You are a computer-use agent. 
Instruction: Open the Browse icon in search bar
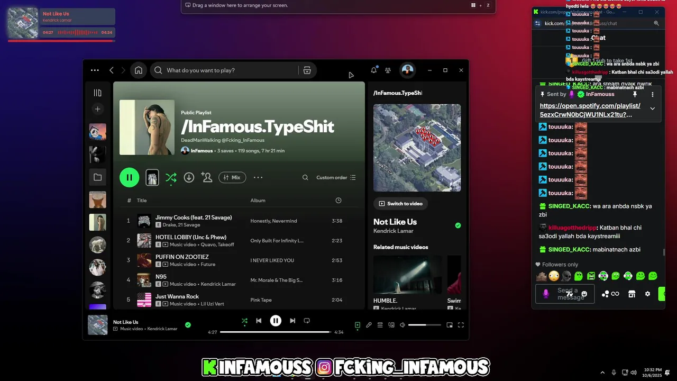tap(307, 70)
